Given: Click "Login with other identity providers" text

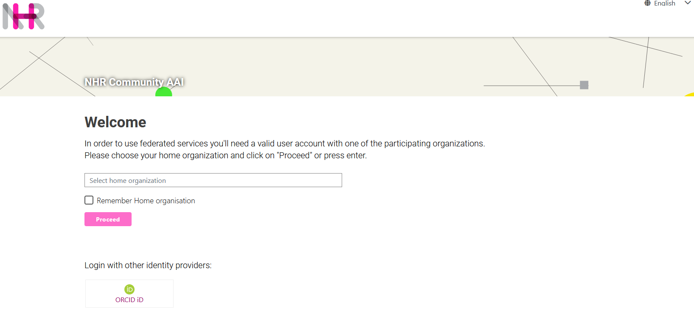Looking at the screenshot, I should pyautogui.click(x=148, y=265).
